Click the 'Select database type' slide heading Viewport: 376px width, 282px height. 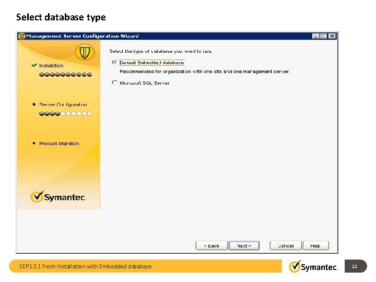click(x=61, y=17)
